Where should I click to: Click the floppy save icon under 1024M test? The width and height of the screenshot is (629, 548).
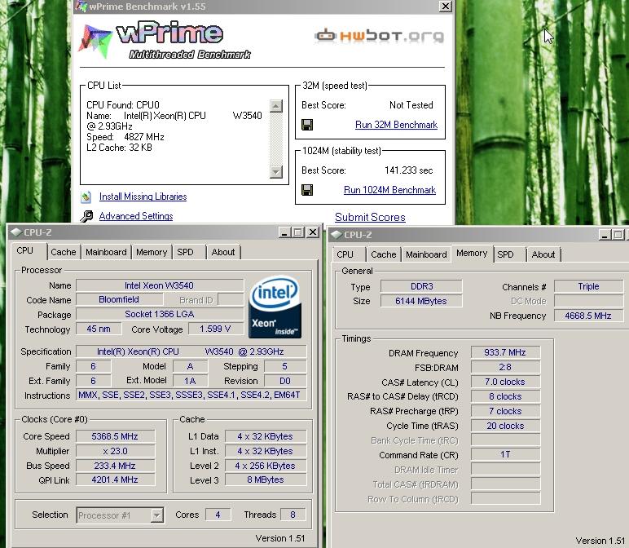(x=307, y=190)
